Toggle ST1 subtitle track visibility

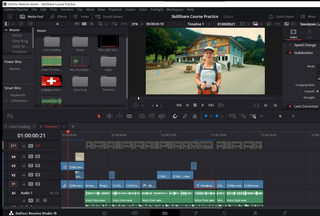[x=38, y=146]
